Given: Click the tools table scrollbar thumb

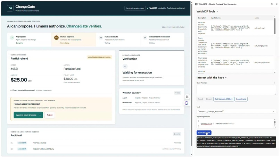Looking at the screenshot, I should [x=275, y=26].
